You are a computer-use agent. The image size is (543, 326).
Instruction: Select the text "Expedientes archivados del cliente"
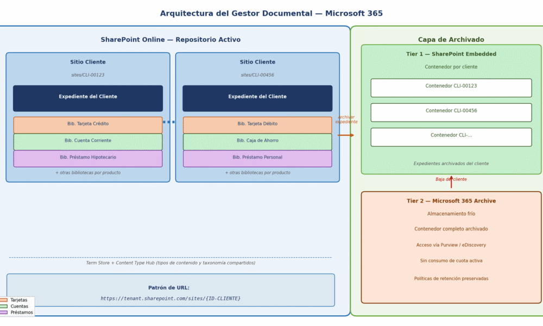point(451,164)
